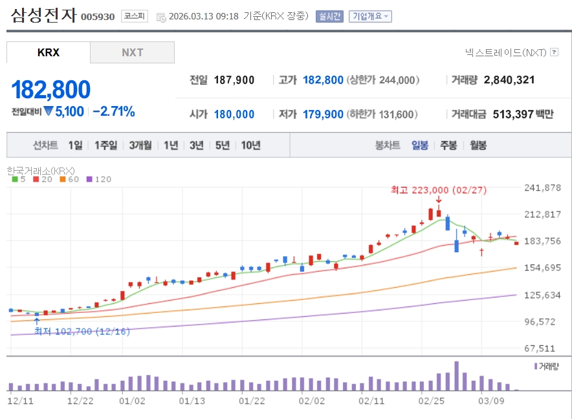This screenshot has width=572, height=419.
Task: Toggle the 120-day moving average legend
Action: [98, 179]
